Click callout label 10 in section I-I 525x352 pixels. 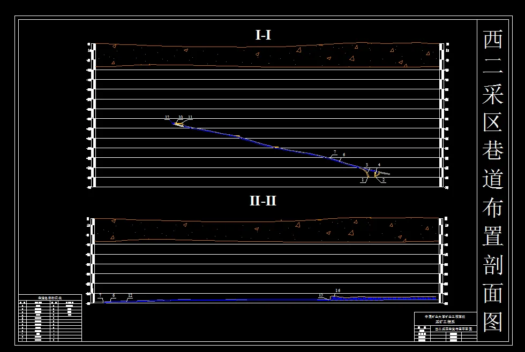181,117
